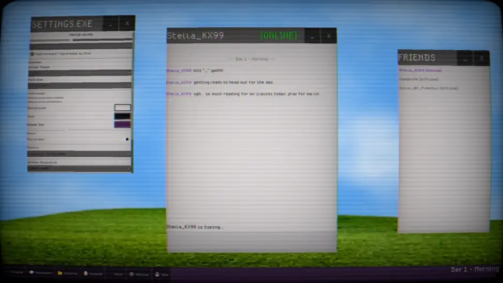Viewport: 503px width, 283px height.
Task: Minimize the SETTINGS.EXE window
Action: (x=111, y=24)
